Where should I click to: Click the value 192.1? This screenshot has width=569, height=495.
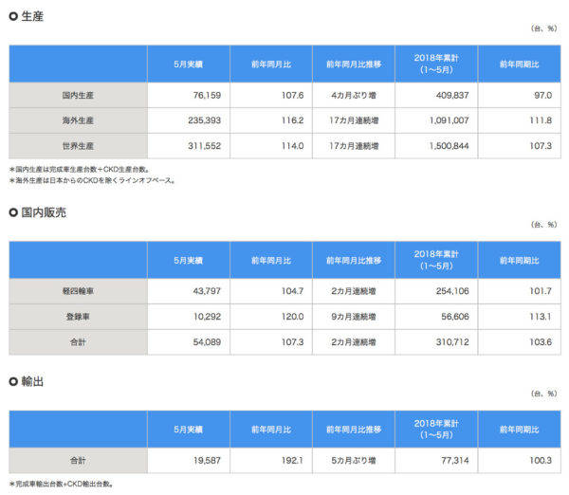292,461
